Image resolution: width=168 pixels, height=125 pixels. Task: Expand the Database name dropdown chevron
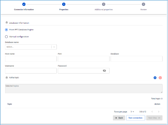54,47
